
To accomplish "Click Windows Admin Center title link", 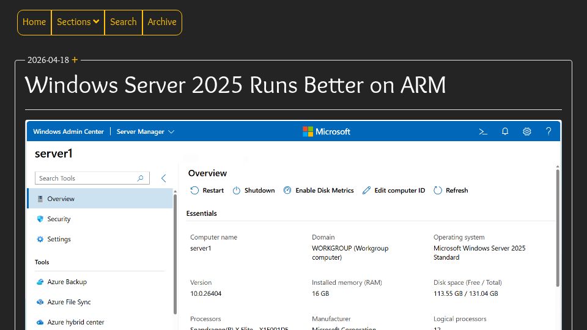I will coord(68,132).
